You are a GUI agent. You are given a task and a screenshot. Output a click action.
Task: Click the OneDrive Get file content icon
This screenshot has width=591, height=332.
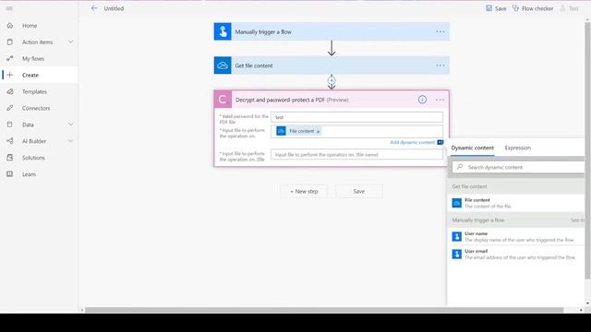[x=223, y=65]
